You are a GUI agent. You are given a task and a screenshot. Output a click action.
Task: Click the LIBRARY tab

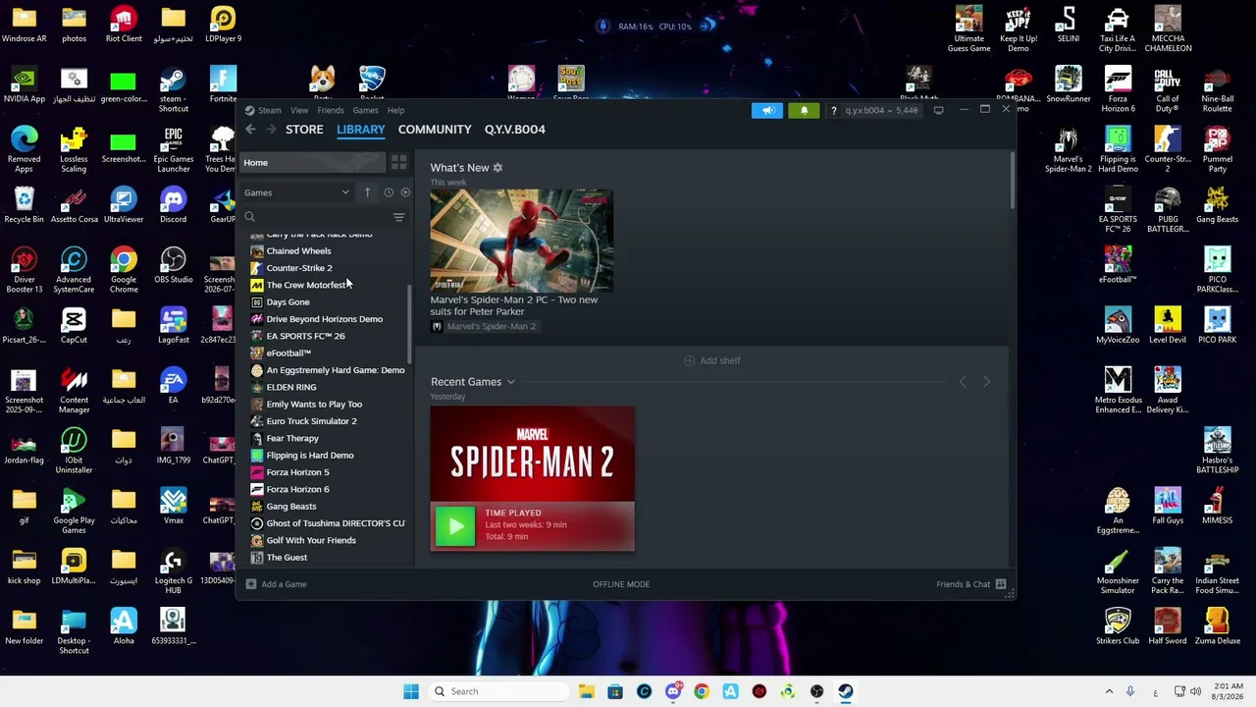[x=360, y=130]
